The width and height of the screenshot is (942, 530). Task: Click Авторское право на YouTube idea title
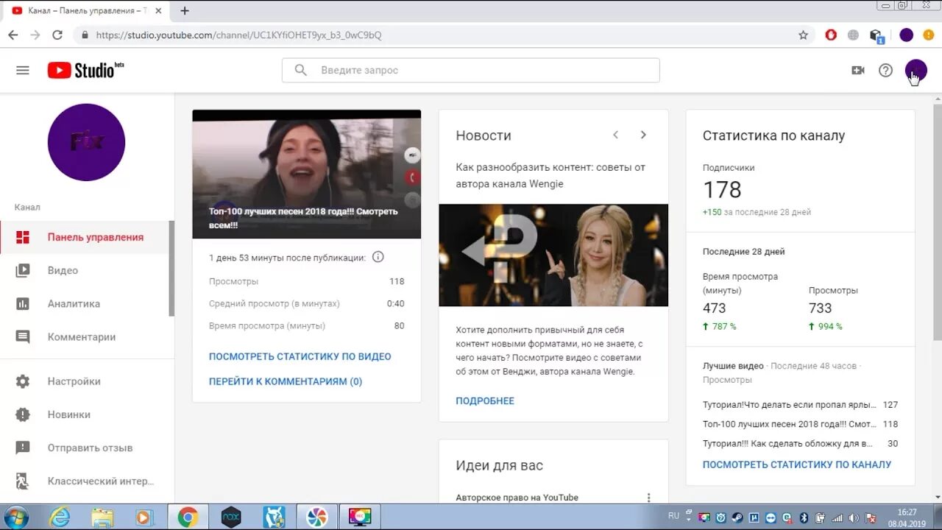(517, 498)
